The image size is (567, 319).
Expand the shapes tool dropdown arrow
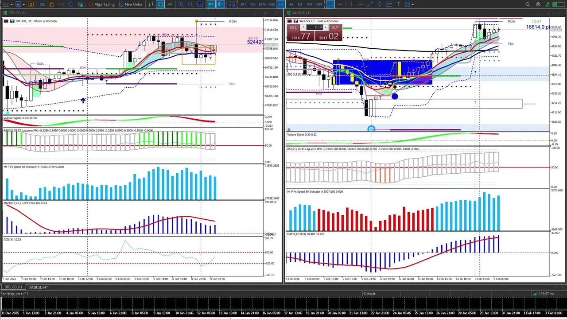[x=413, y=4]
